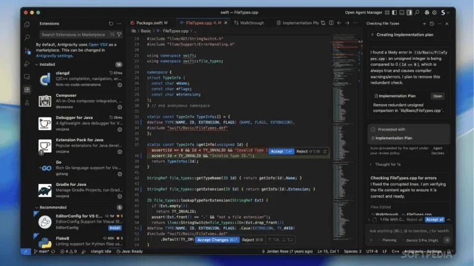Navigate forward with editor right arrow
This screenshot has width=474, height=266.
tap(347, 23)
